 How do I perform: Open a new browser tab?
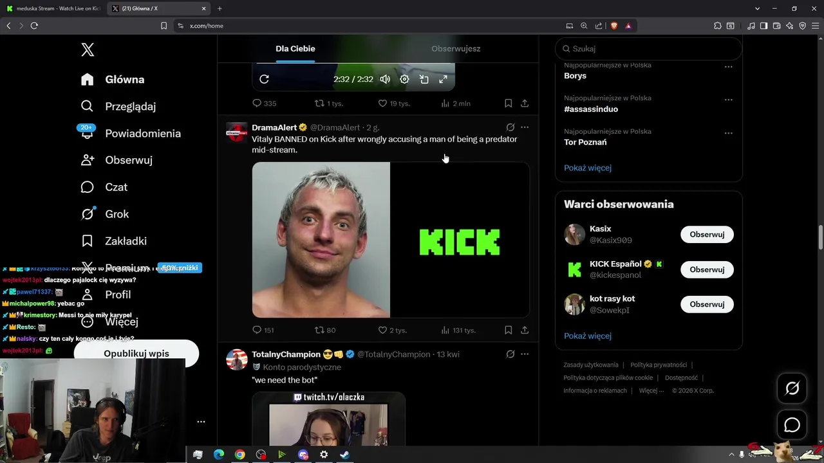point(220,8)
